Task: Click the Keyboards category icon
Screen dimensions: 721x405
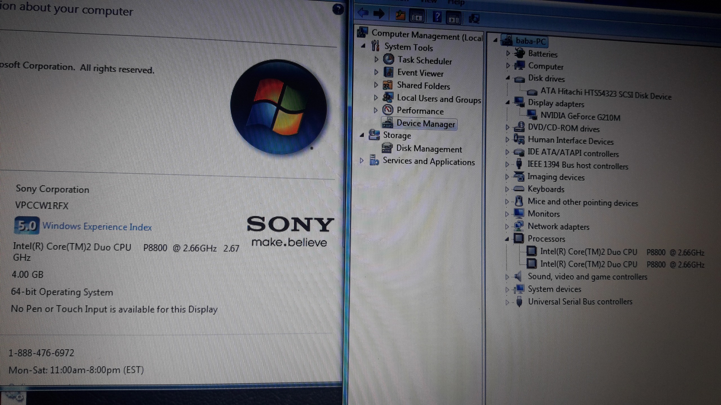Action: pyautogui.click(x=519, y=188)
